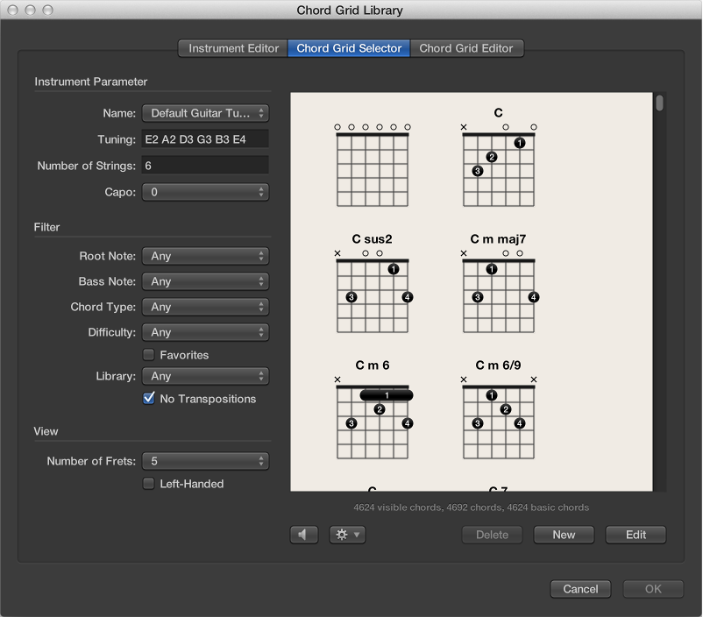Switch to the Instrument Editor tab
Image resolution: width=703 pixels, height=617 pixels.
231,48
